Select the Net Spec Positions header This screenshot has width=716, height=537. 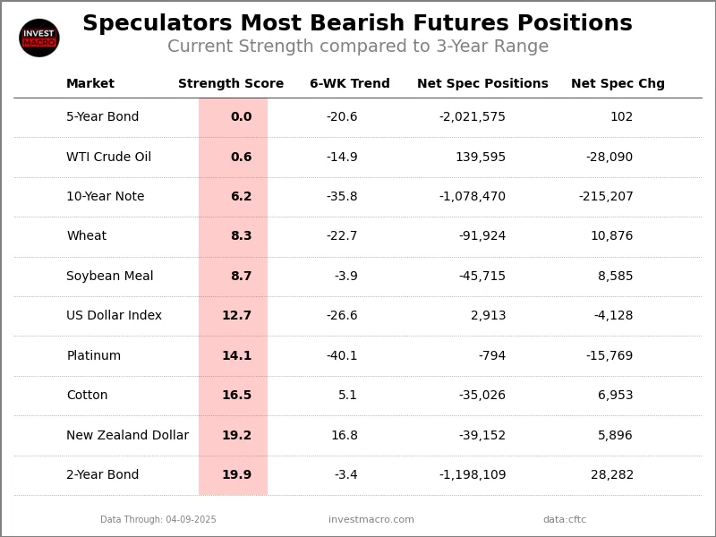click(482, 84)
